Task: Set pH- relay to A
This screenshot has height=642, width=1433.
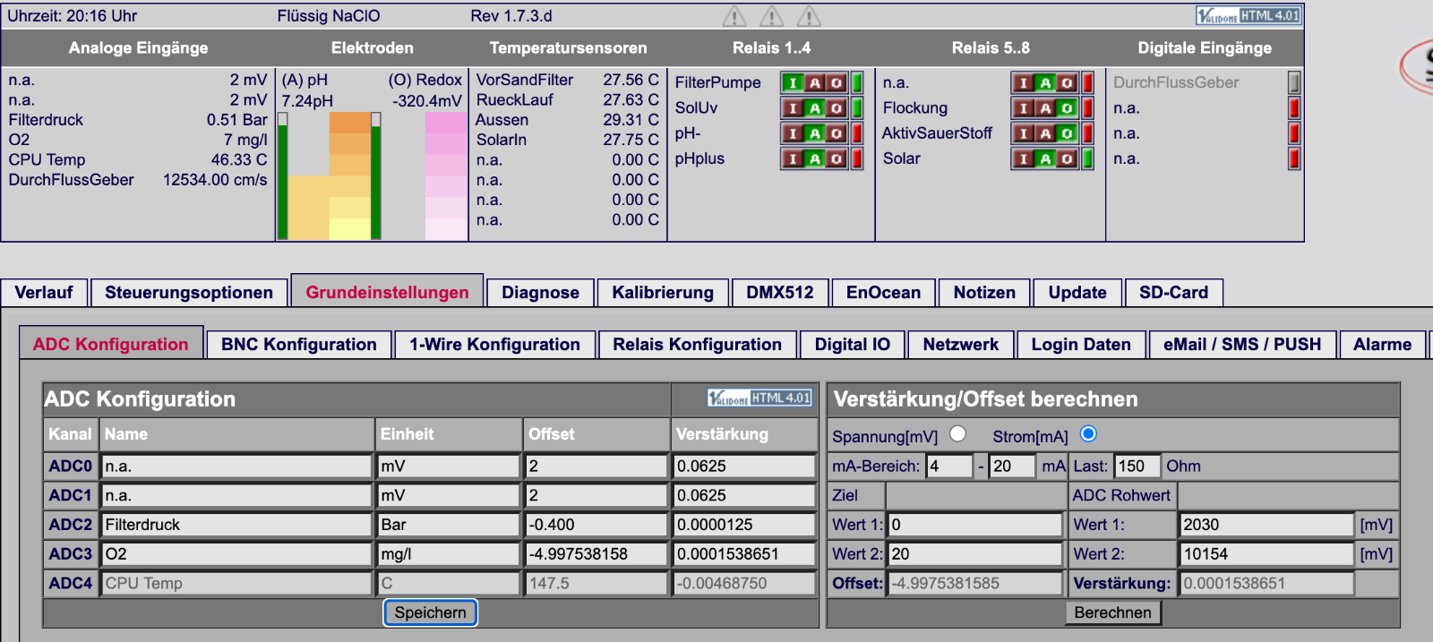Action: coord(814,133)
